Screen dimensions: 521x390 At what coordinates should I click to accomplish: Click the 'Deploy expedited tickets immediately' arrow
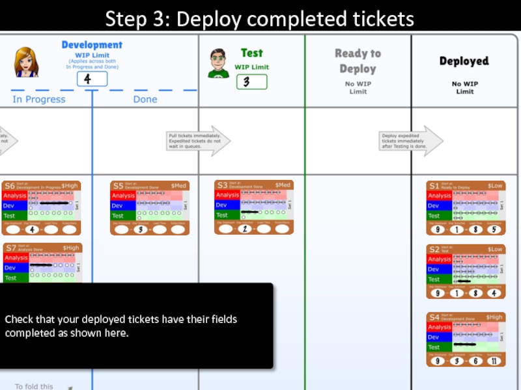click(411, 141)
